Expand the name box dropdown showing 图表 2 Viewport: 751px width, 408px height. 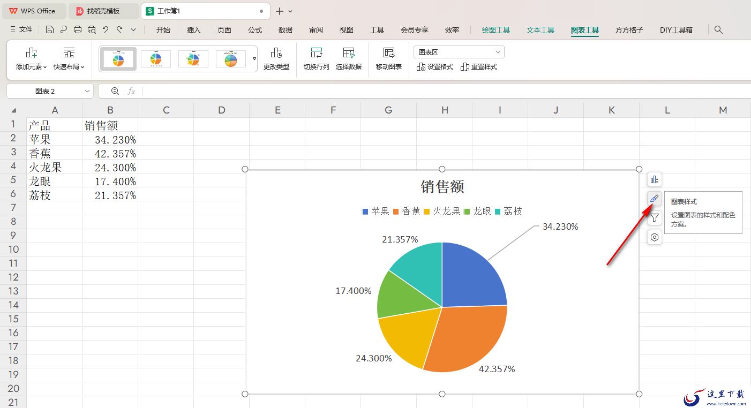tap(87, 92)
